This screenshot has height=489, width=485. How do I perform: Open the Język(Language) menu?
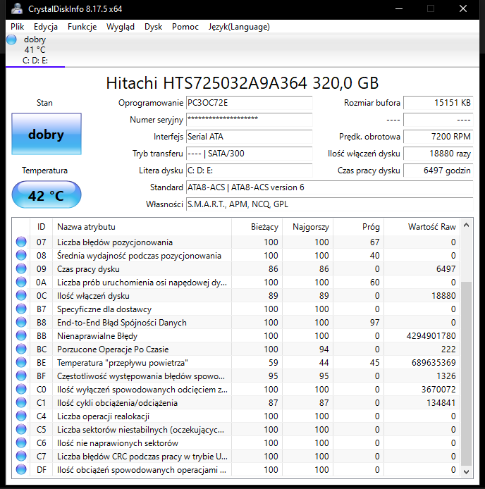coord(239,27)
